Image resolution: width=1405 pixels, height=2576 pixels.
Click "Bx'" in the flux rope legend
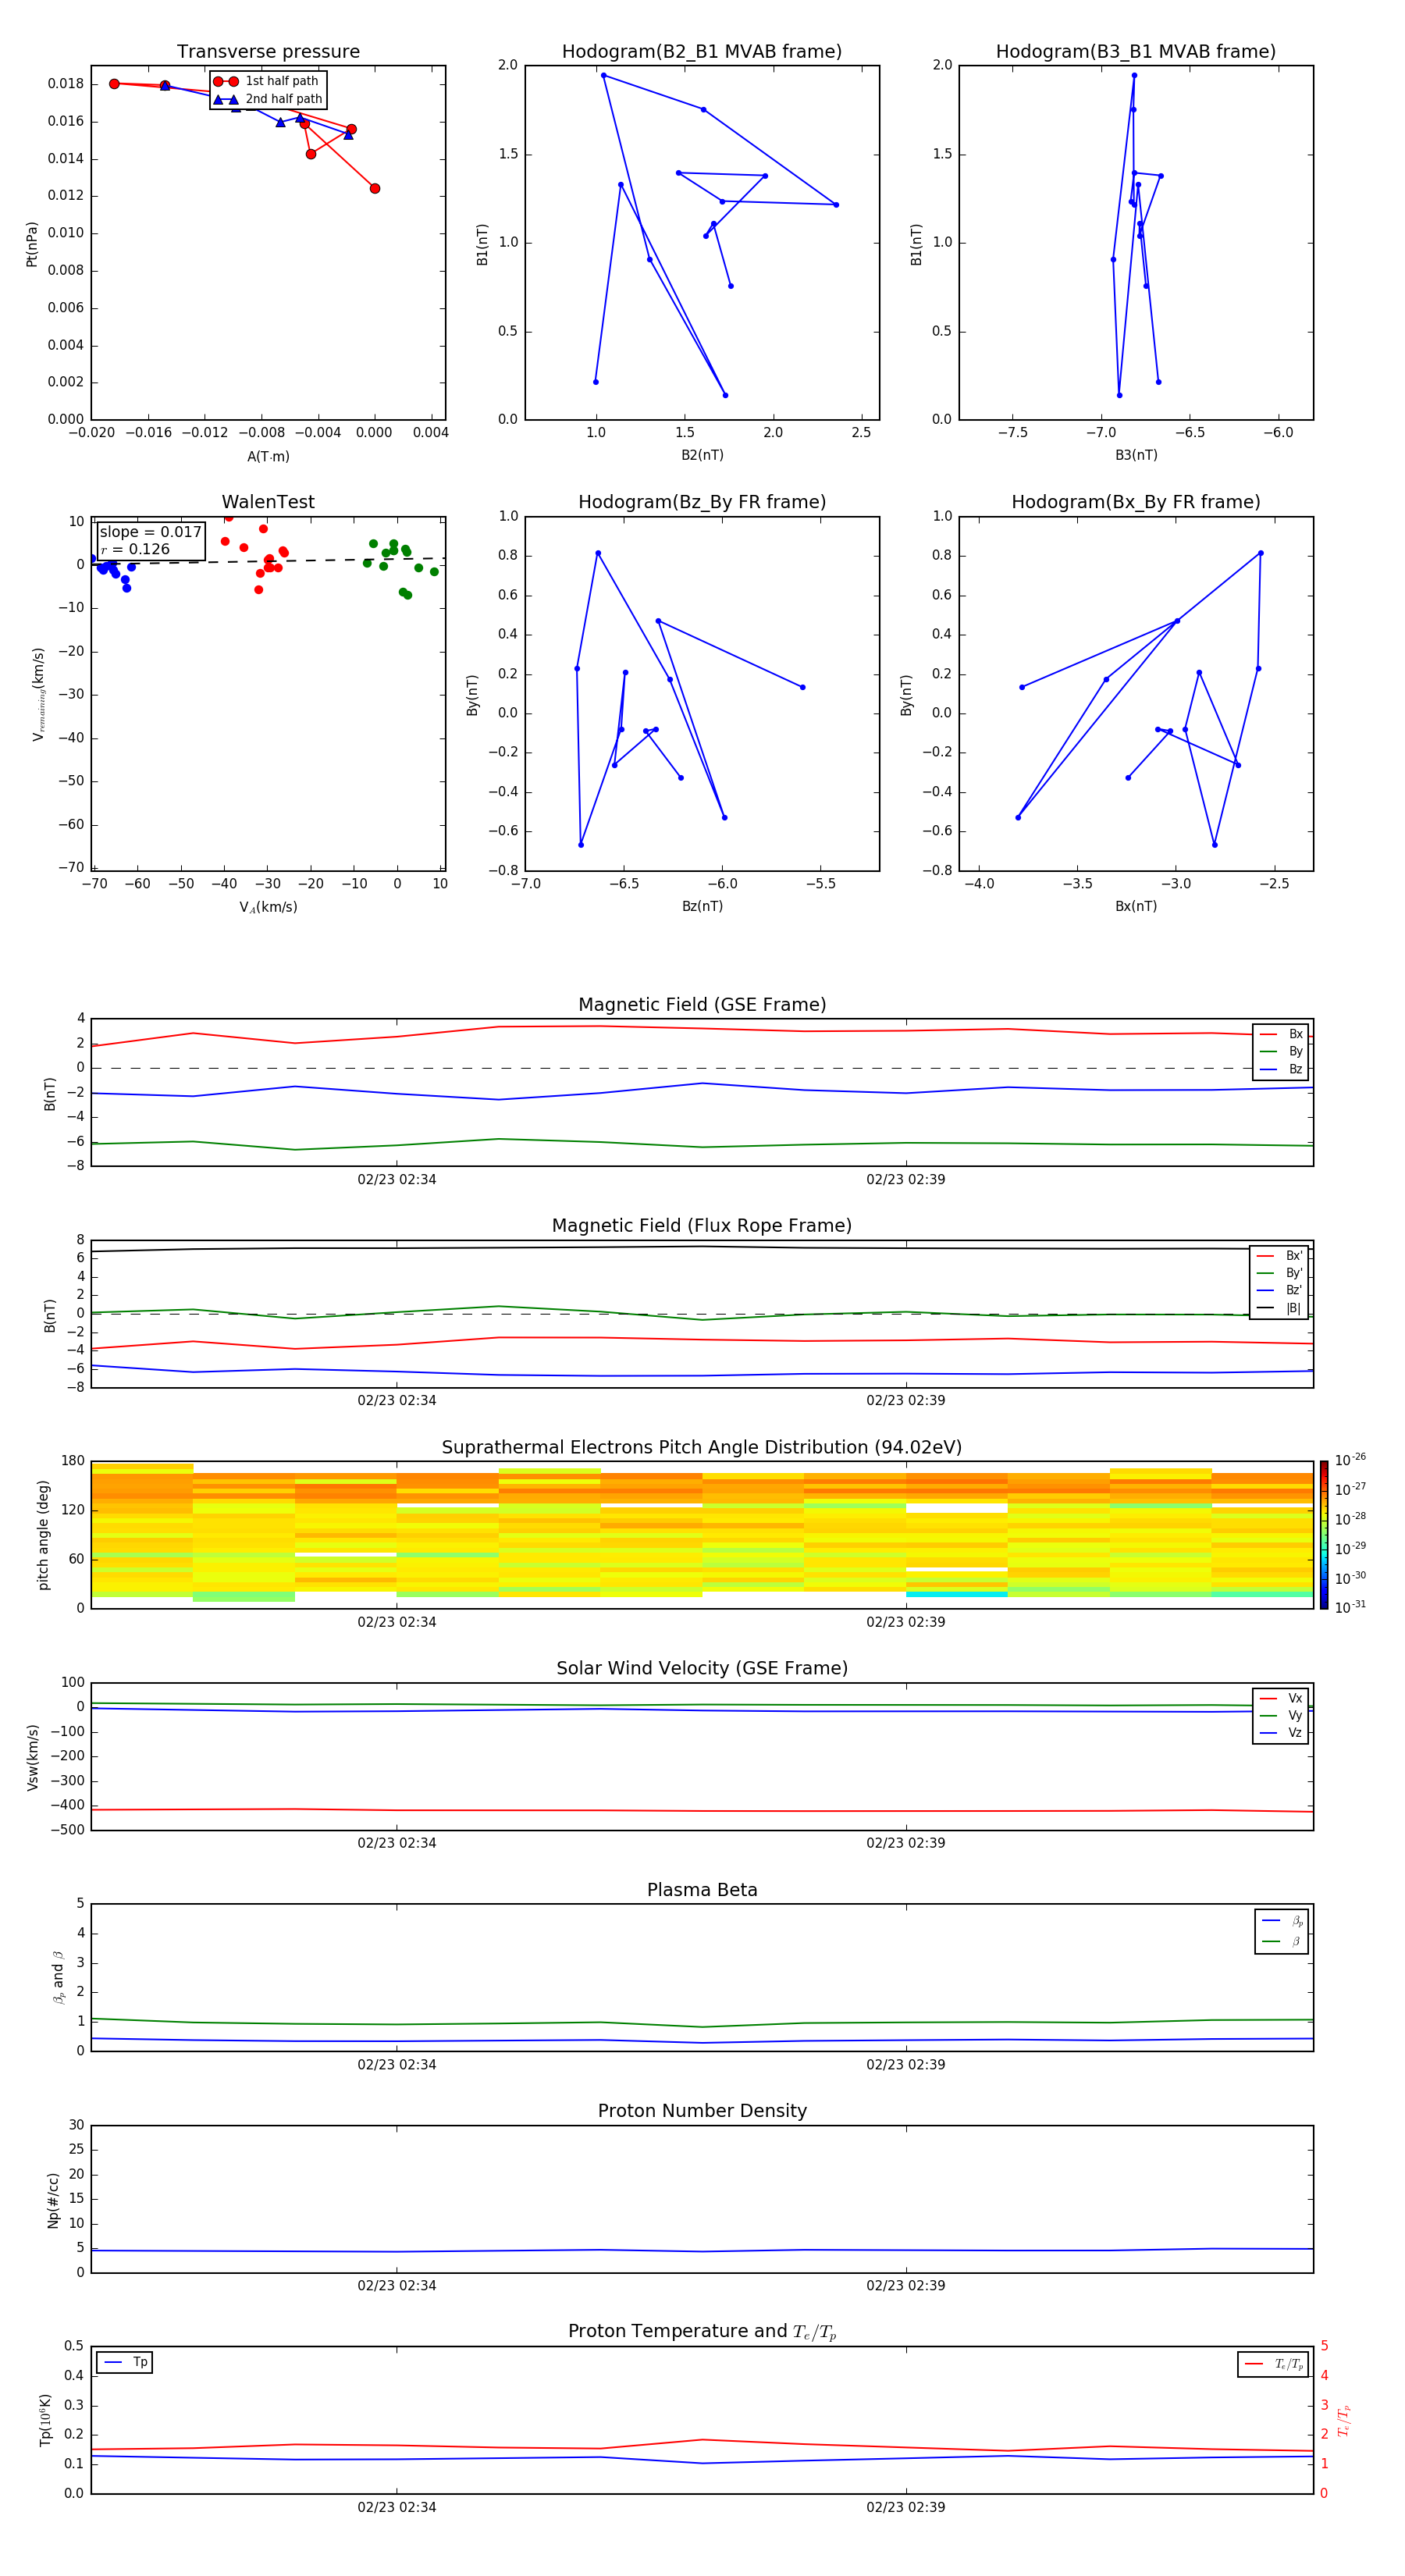[x=1293, y=1256]
